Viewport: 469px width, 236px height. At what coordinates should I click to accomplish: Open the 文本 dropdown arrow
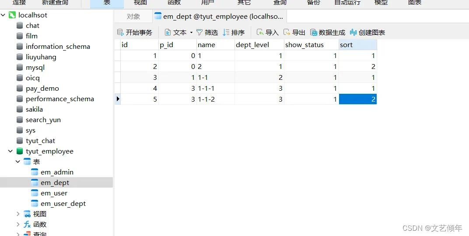click(192, 33)
